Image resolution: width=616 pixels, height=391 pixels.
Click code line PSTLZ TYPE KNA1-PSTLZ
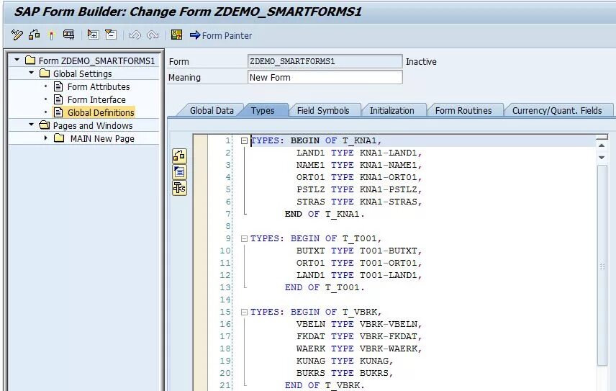359,189
